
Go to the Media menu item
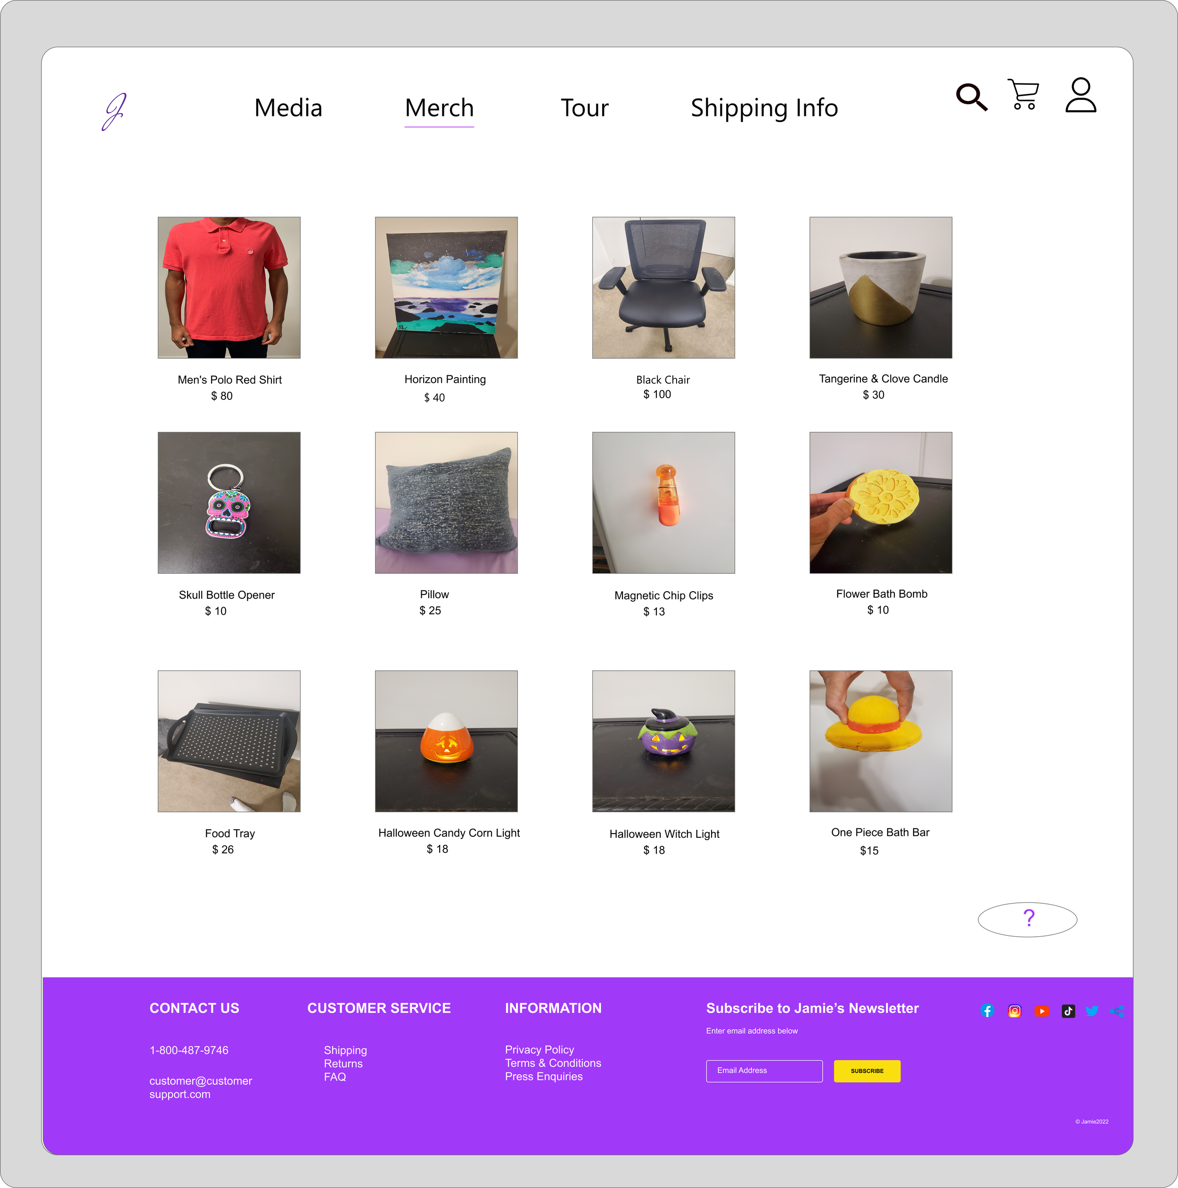(288, 108)
